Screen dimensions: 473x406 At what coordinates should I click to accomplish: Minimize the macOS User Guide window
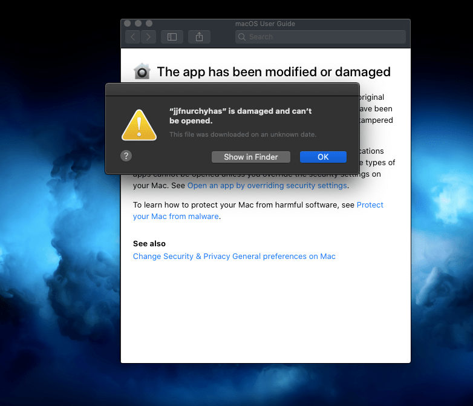[138, 23]
